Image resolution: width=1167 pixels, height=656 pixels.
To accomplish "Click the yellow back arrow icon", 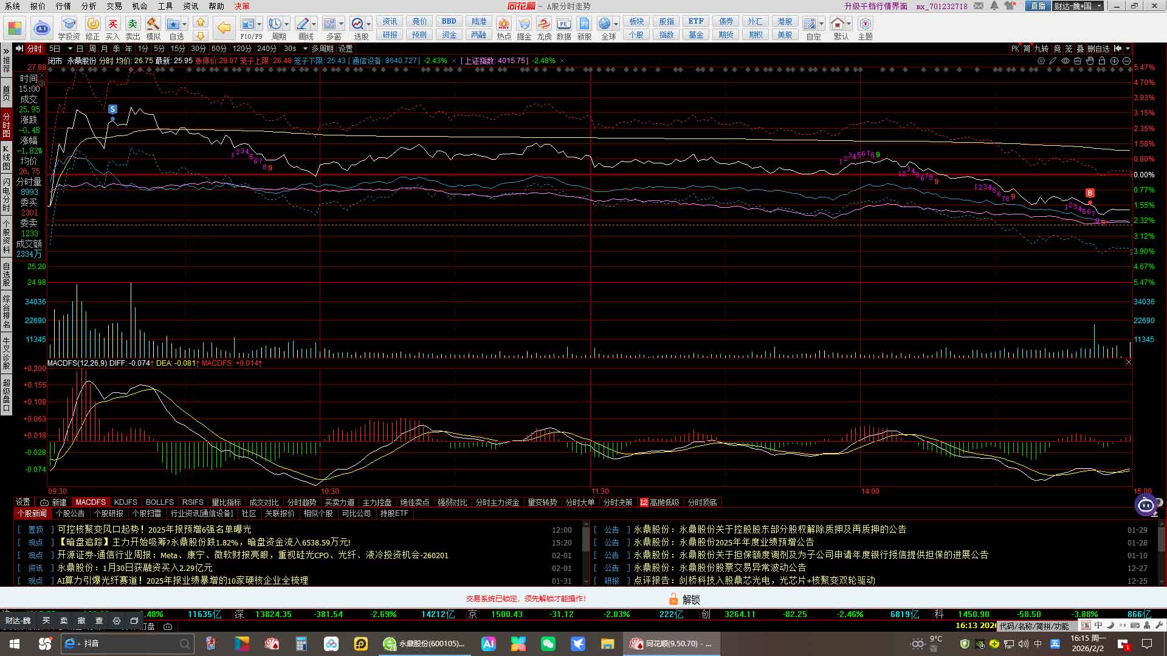I will (x=224, y=27).
